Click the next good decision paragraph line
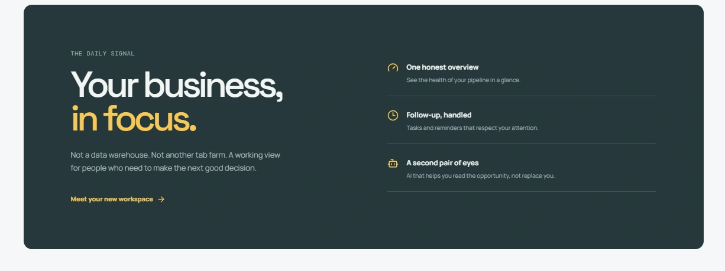The image size is (725, 271). click(163, 168)
